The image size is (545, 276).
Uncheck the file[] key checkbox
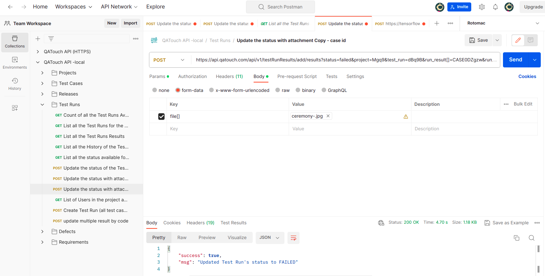tap(161, 116)
